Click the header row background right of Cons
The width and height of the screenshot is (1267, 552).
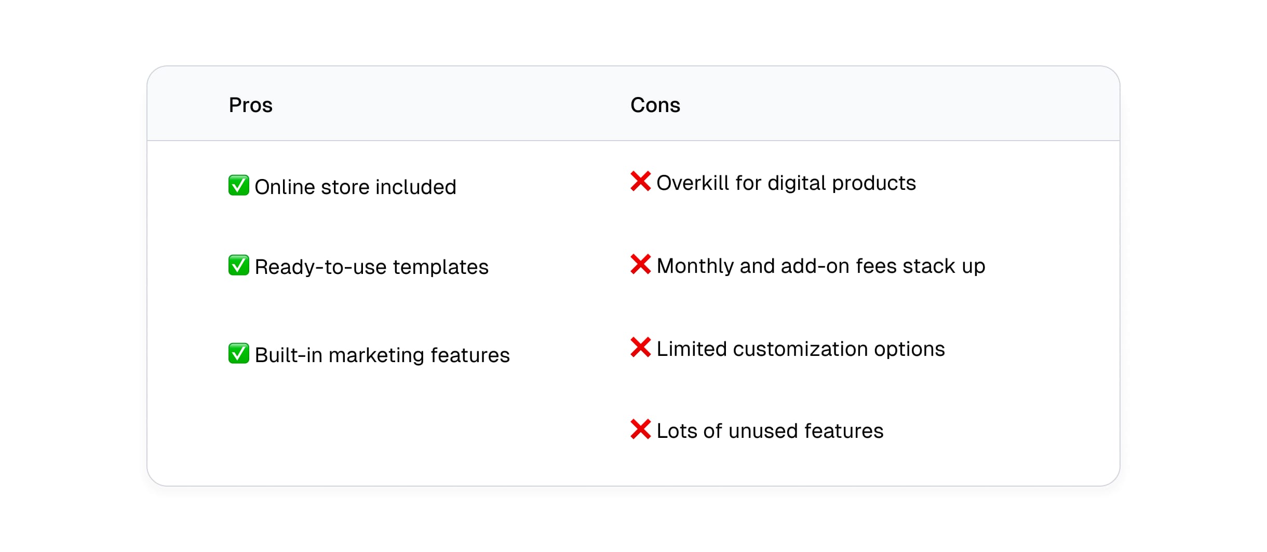pos(898,104)
